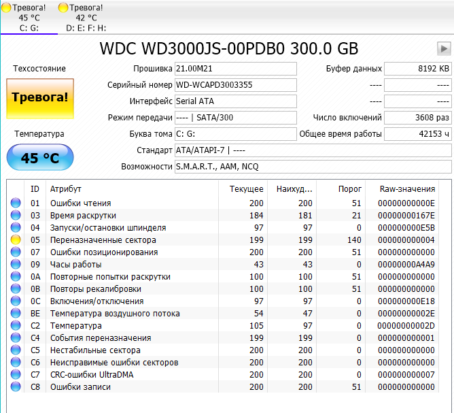Click the Атрибут column header
The image size is (454, 413).
point(132,189)
